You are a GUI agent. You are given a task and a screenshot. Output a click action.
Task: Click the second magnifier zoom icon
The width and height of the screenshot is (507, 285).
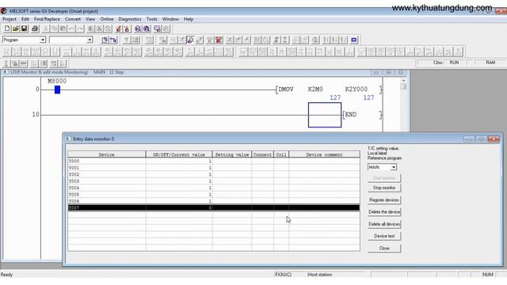pyautogui.click(x=147, y=28)
